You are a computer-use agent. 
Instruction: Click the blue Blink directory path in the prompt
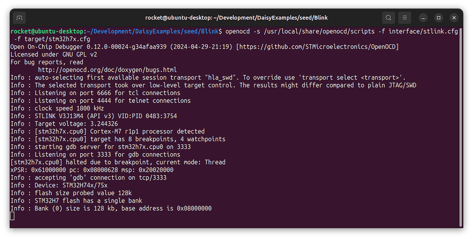point(154,31)
